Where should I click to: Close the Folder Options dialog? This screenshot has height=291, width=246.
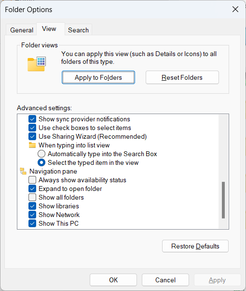pos(235,9)
